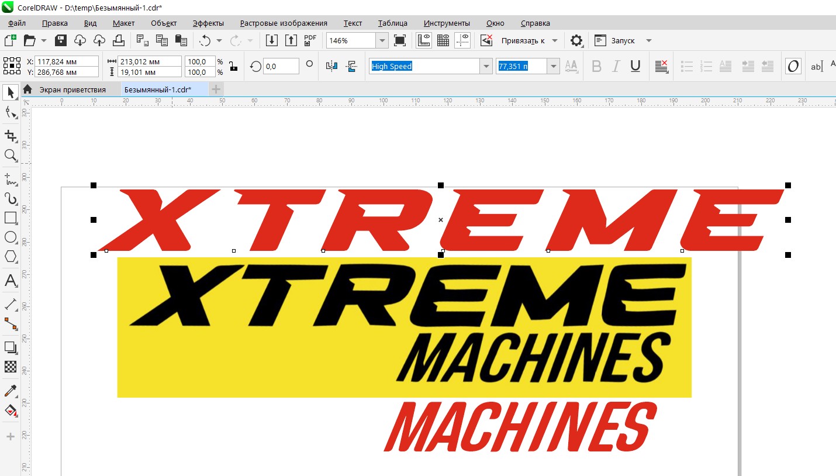The height and width of the screenshot is (476, 836).
Task: Open the 'Правка' menu
Action: click(55, 23)
